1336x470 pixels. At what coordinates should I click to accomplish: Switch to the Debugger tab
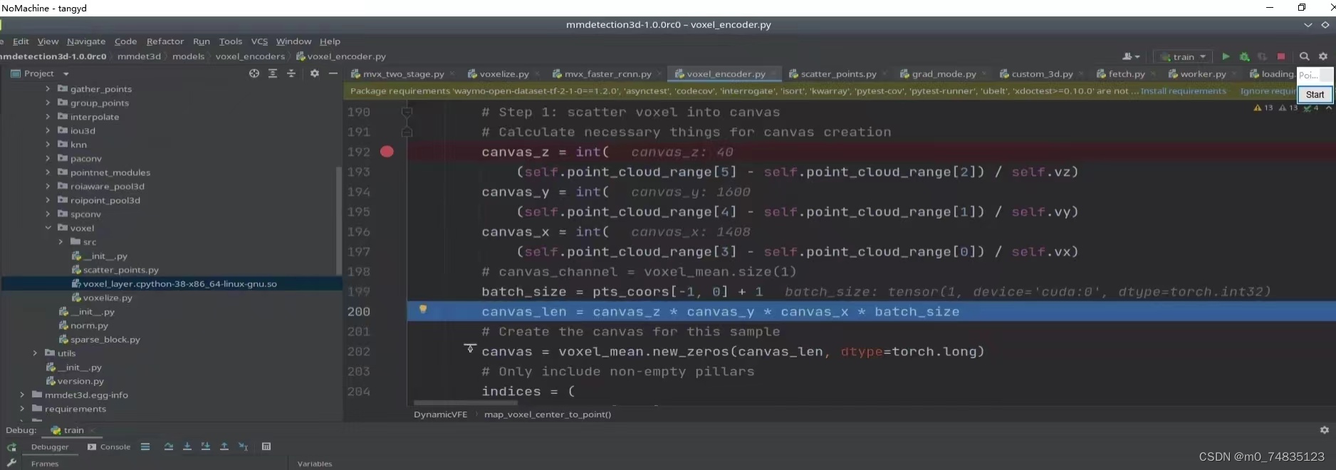coord(50,447)
